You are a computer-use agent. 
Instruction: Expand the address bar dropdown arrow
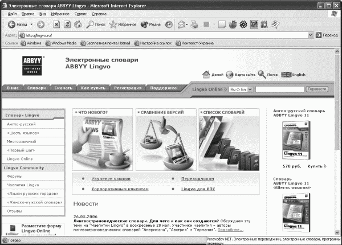pyautogui.click(x=311, y=35)
